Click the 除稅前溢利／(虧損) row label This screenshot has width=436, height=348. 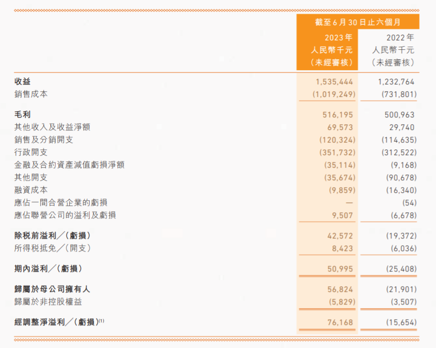(56, 235)
